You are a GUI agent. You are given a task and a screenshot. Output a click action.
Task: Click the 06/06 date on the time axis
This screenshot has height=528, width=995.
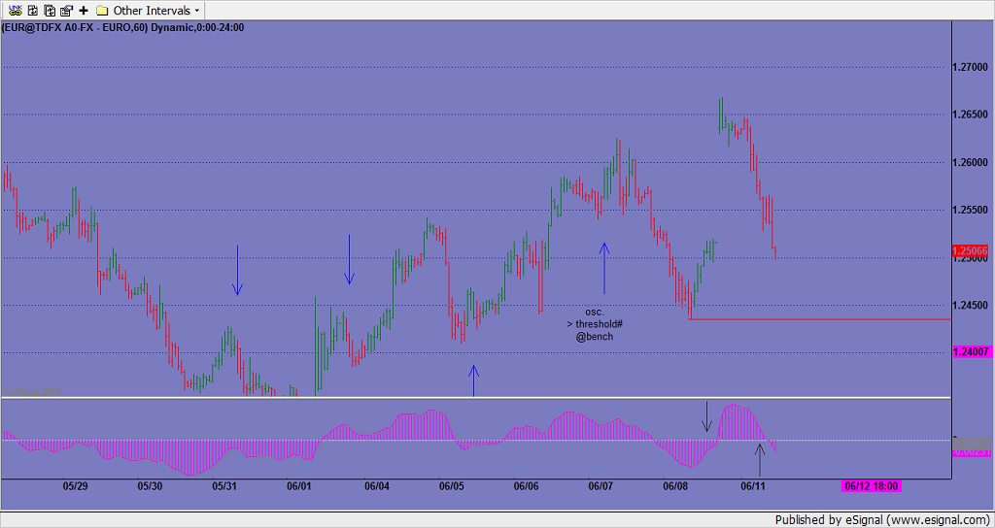526,486
